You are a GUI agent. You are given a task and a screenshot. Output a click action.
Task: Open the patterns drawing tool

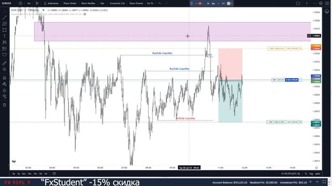pos(5,42)
